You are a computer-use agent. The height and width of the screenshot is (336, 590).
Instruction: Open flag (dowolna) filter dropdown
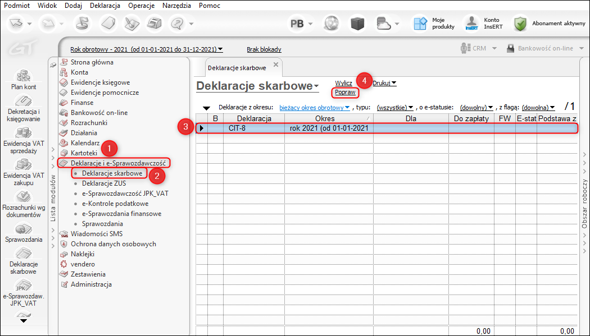pos(538,107)
